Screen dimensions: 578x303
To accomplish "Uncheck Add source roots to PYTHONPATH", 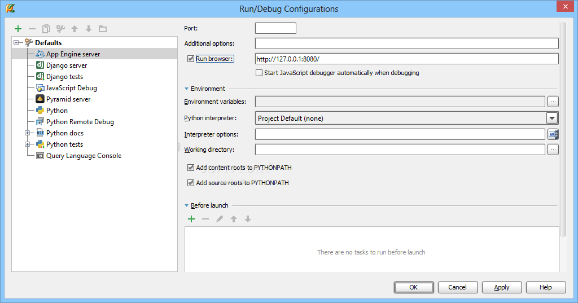I will pos(191,183).
